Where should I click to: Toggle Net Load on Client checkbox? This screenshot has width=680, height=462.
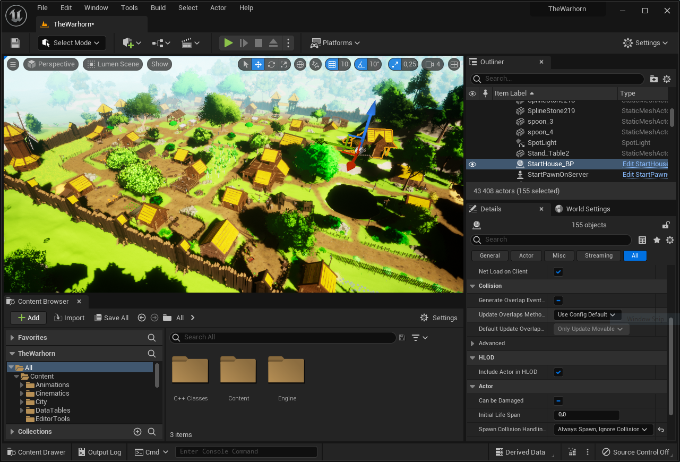point(558,272)
